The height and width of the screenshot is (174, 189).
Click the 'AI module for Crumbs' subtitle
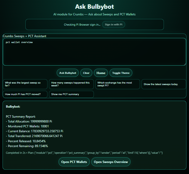click(94, 14)
